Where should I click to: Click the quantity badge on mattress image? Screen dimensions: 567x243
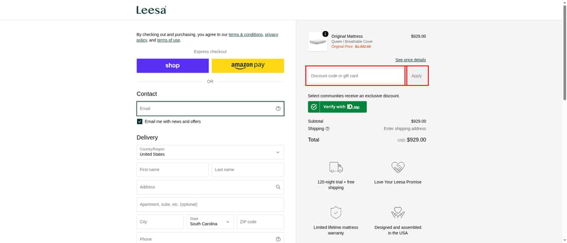(325, 34)
